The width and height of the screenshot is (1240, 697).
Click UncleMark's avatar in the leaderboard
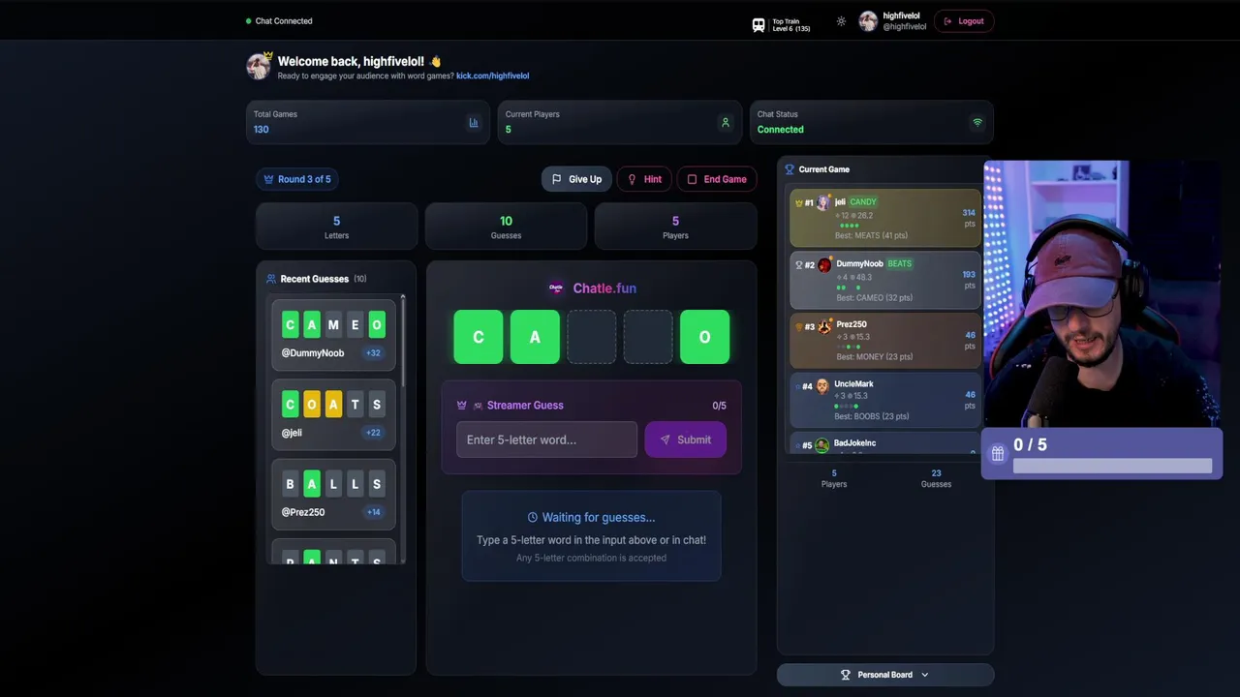(x=822, y=386)
